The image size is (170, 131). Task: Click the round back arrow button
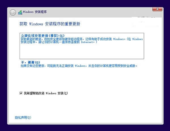point(12,12)
